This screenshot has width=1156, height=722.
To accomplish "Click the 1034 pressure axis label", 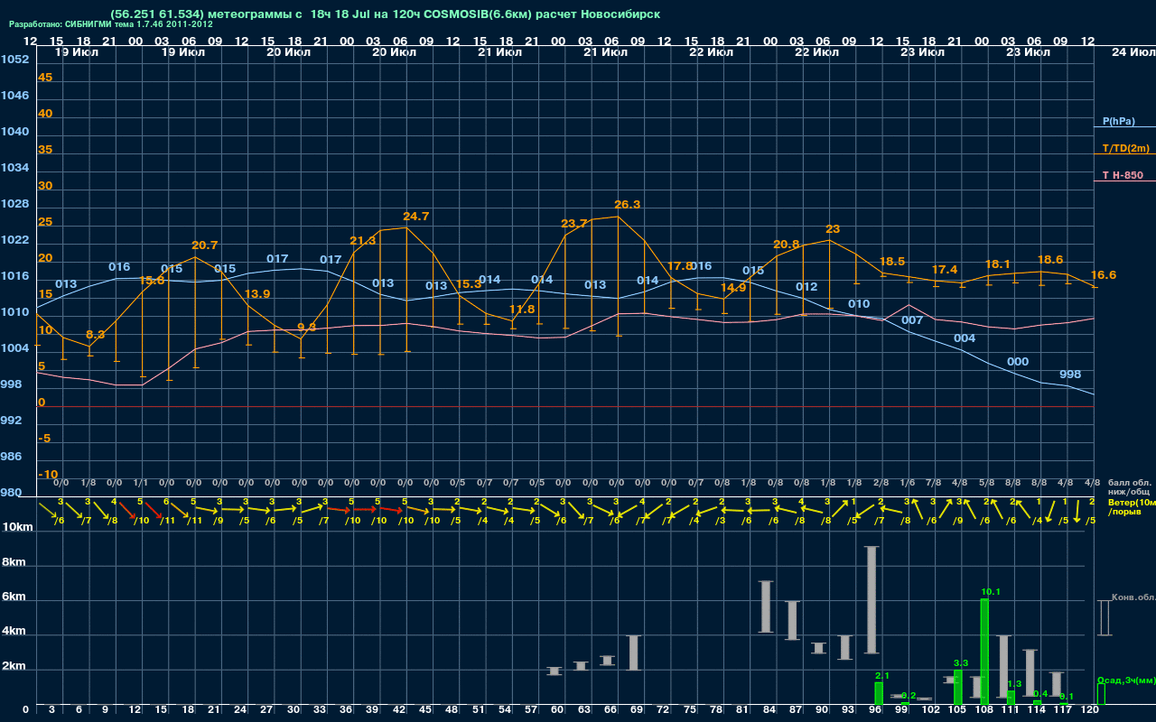I will click(14, 168).
